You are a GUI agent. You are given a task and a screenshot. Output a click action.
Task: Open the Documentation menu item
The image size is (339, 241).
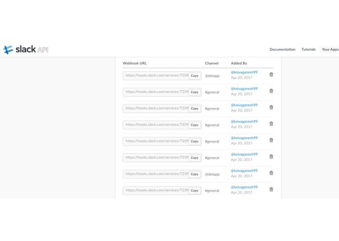pyautogui.click(x=282, y=49)
